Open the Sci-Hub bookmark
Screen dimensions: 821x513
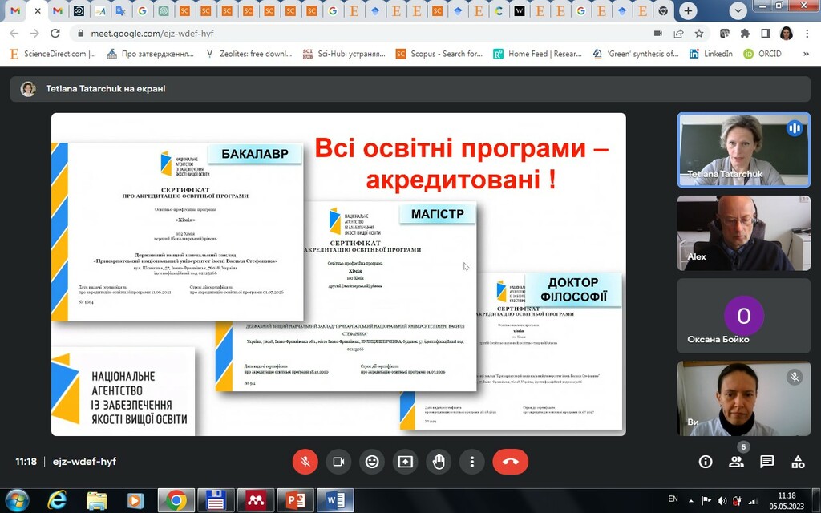click(344, 54)
